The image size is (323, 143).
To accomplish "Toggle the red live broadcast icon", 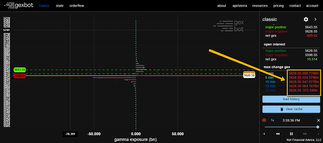I will point(264,120).
